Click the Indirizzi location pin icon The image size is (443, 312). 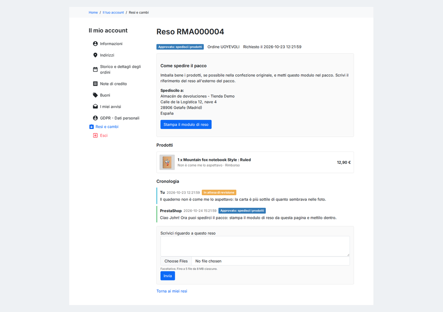click(95, 55)
